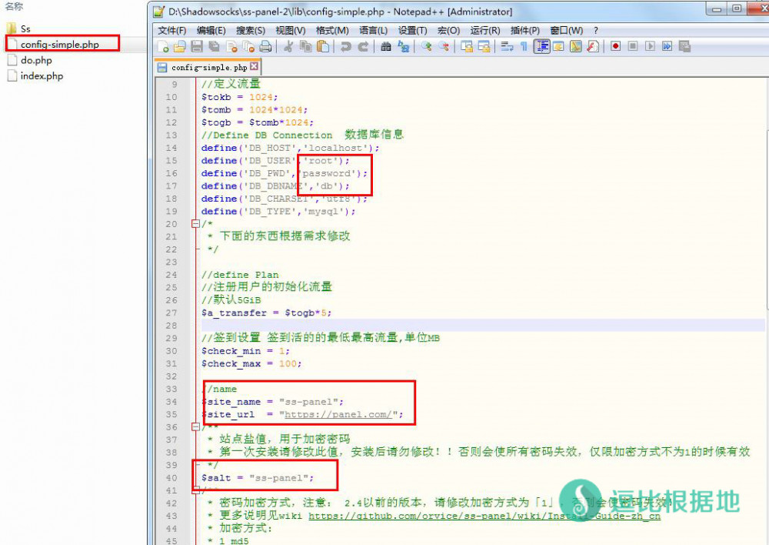Toggle the word wrap toolbar button
769x545 pixels.
507,47
